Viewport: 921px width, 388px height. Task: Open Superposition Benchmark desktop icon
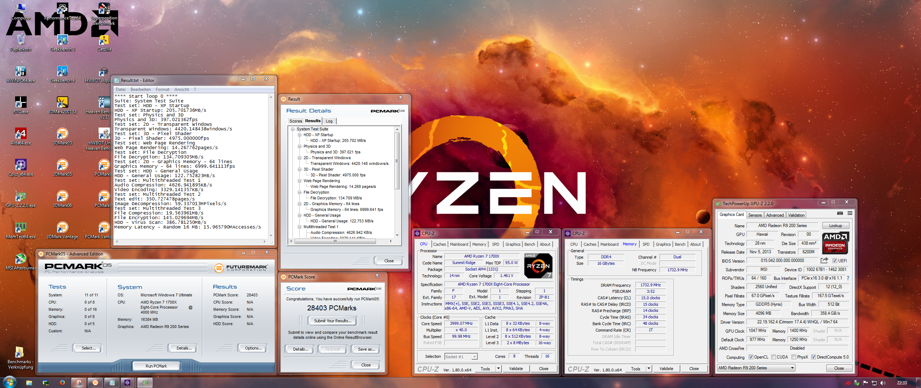(104, 14)
